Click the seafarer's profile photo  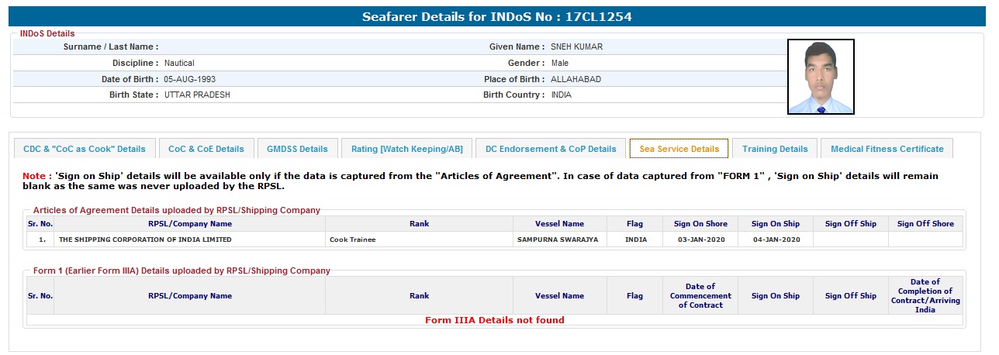pos(821,77)
